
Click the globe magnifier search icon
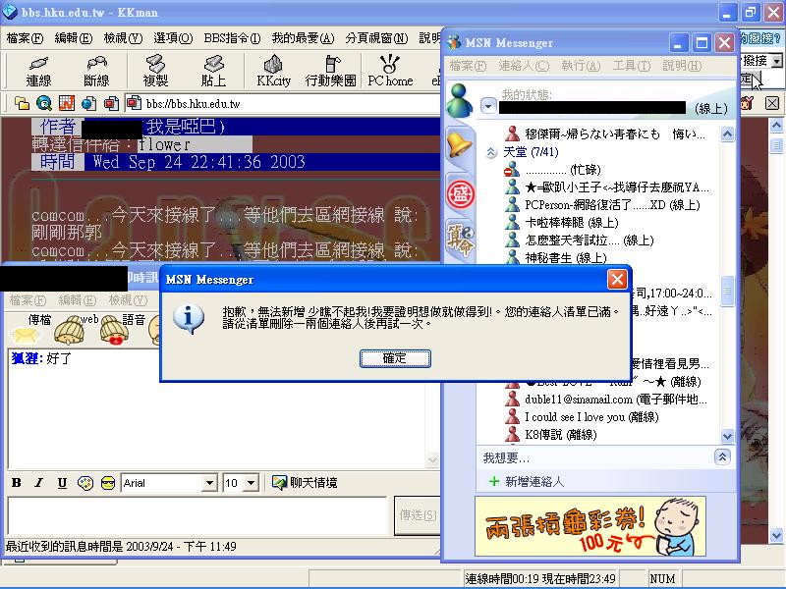[44, 103]
